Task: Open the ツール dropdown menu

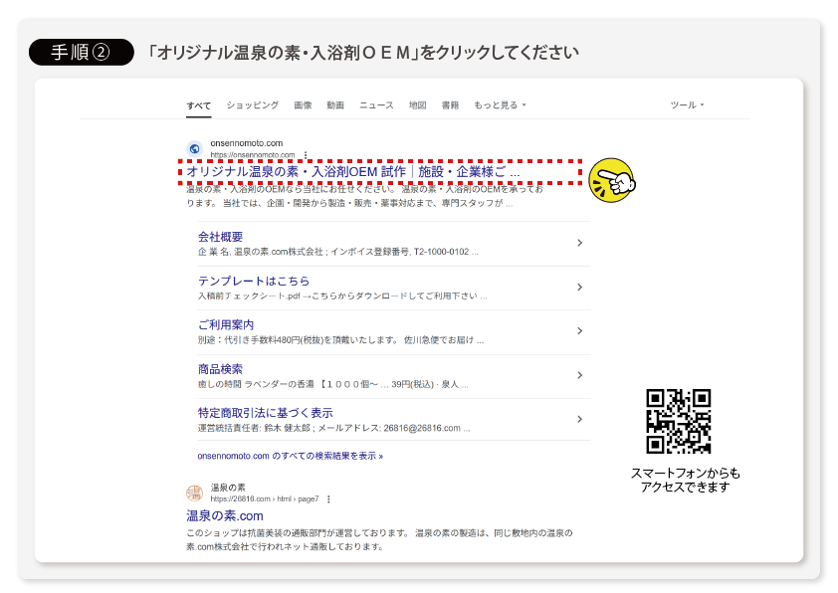Action: tap(687, 105)
